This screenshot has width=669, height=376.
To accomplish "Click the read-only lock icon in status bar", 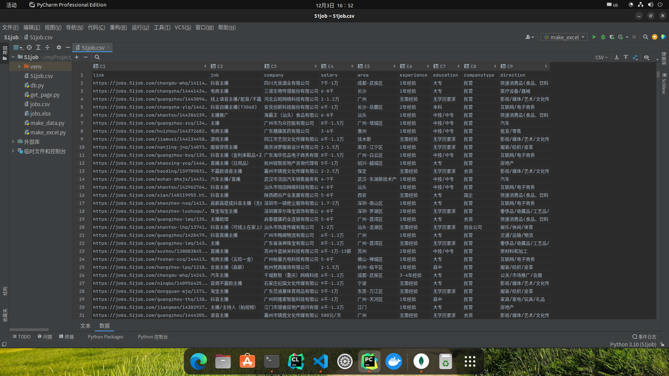I will [662, 344].
